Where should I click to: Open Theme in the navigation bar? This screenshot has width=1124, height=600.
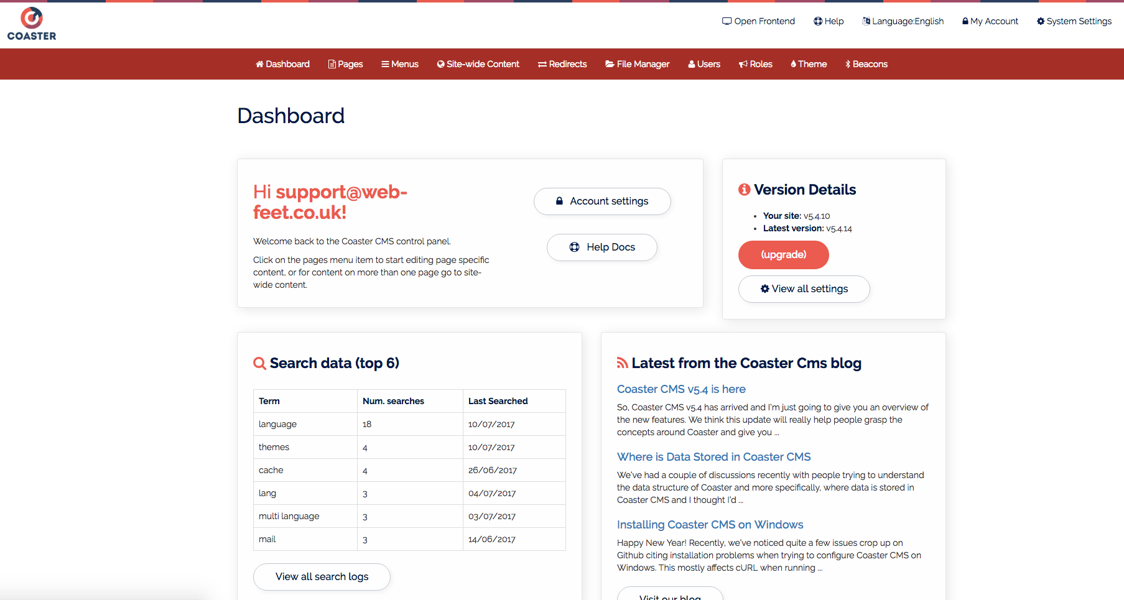tap(809, 64)
